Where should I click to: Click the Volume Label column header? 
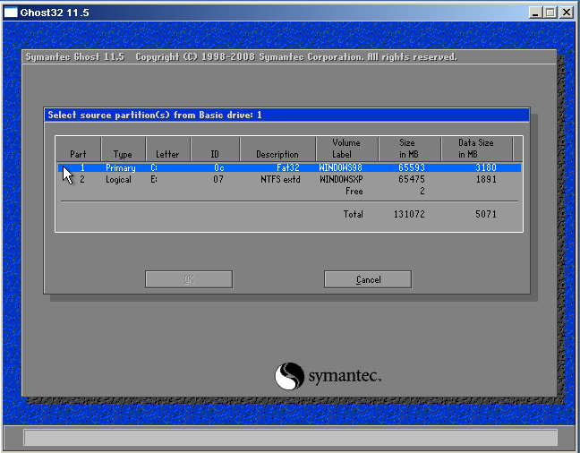click(x=346, y=149)
